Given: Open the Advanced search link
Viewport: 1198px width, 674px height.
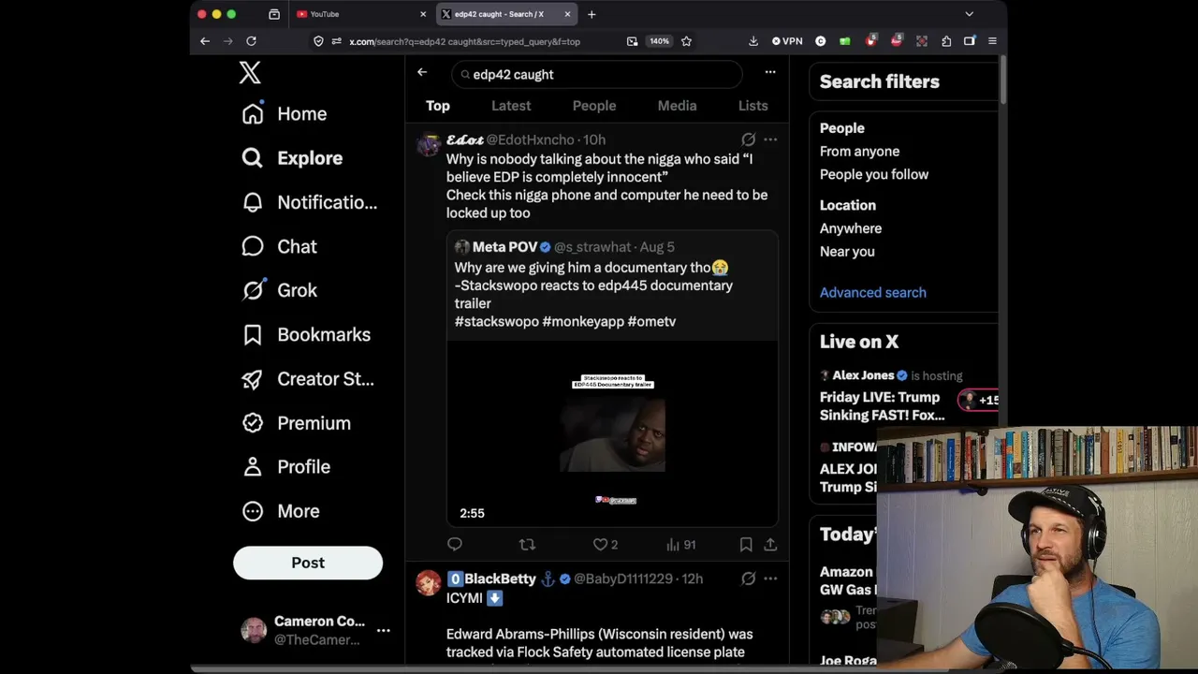Looking at the screenshot, I should 873,292.
